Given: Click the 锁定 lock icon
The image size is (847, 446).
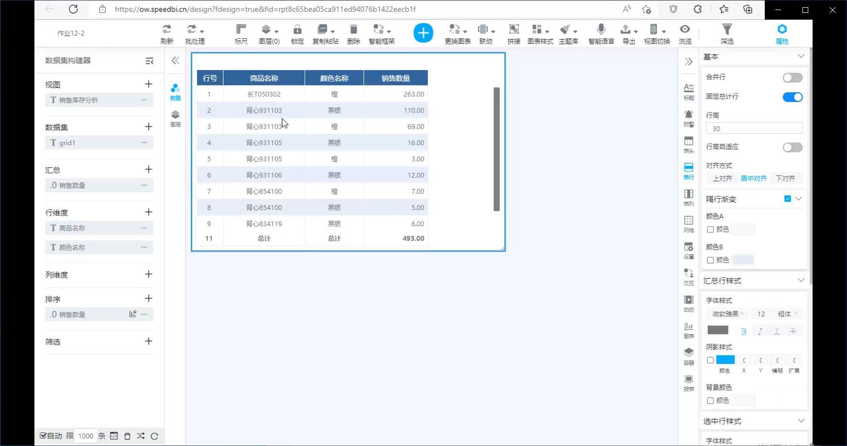Looking at the screenshot, I should 297,30.
